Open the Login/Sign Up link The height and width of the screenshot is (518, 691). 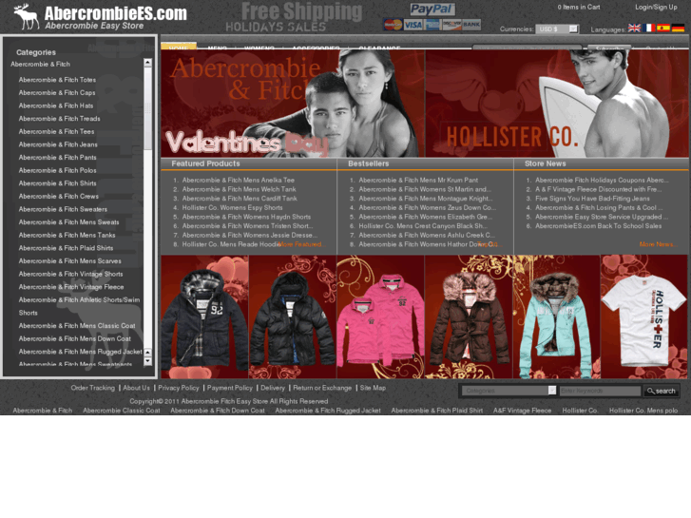pos(656,7)
